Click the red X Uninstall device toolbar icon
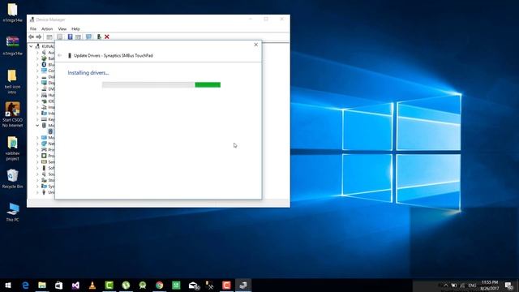The image size is (519, 292). point(107,36)
